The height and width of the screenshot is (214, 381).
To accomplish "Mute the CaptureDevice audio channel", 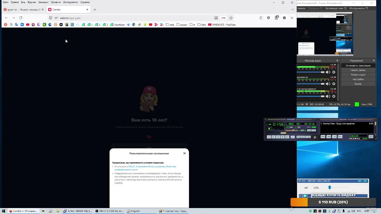I will pyautogui.click(x=328, y=84).
